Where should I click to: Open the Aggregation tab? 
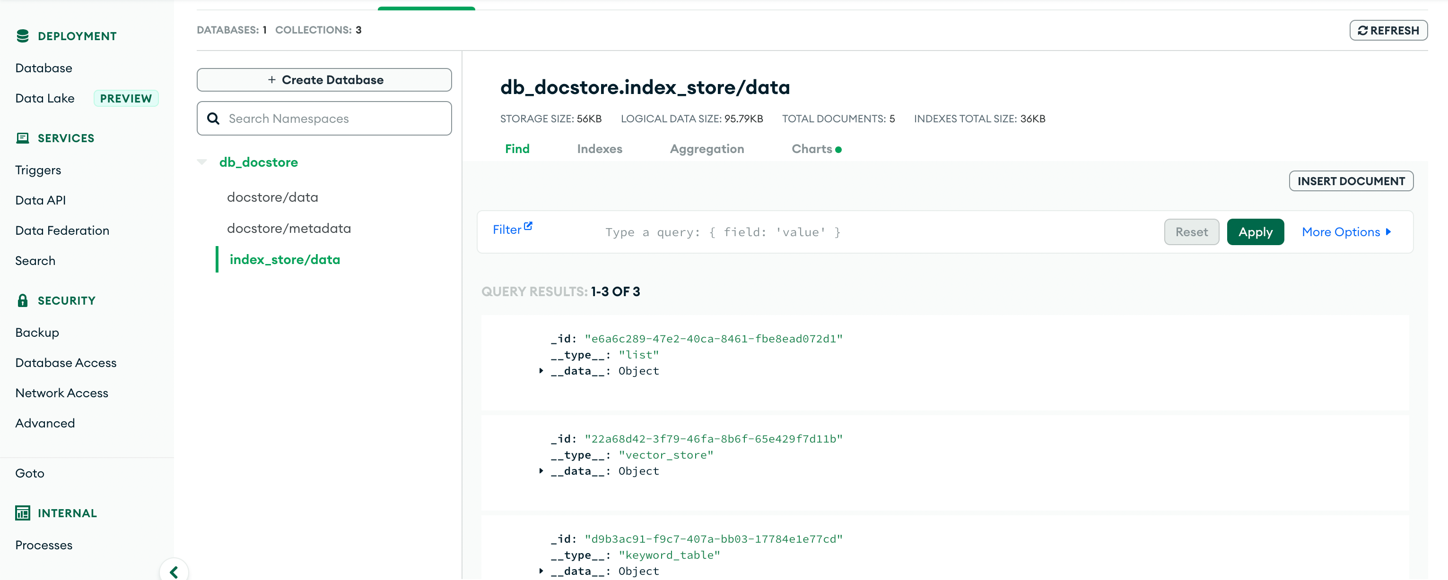pyautogui.click(x=707, y=149)
